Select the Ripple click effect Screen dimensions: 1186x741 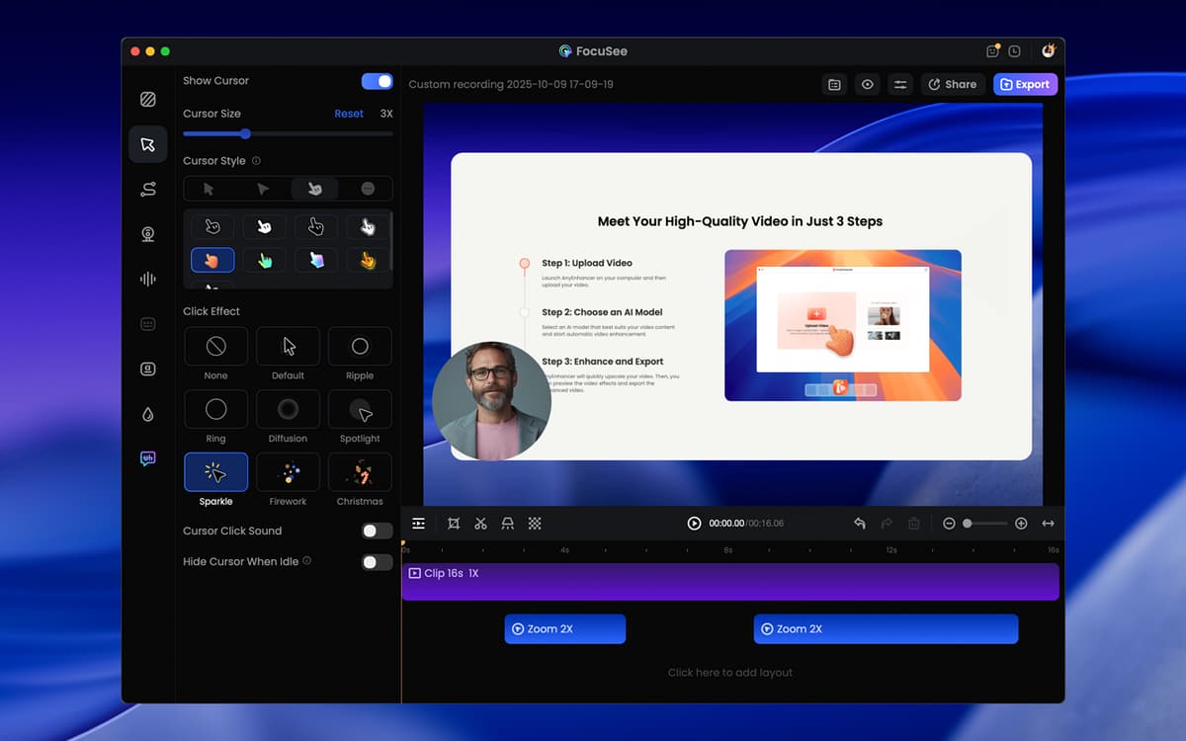point(360,347)
